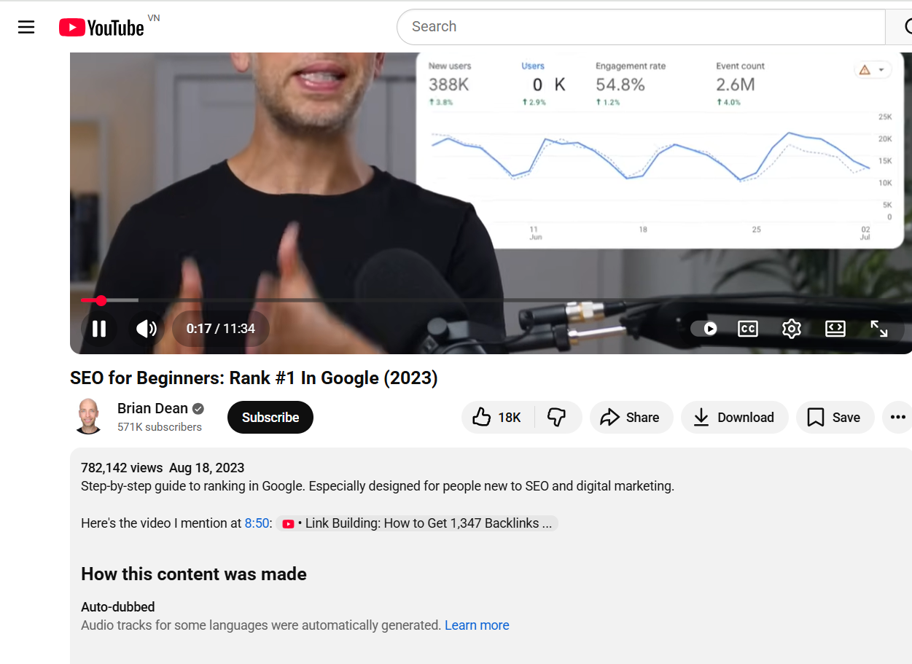The height and width of the screenshot is (664, 912).
Task: Download the video
Action: [x=735, y=418]
